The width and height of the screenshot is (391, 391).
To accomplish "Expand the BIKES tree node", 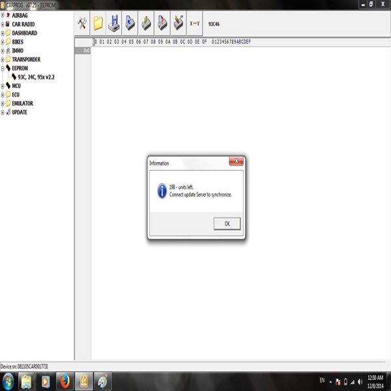I will [x=3, y=42].
